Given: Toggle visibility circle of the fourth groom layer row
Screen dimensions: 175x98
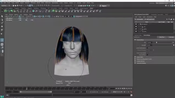Looking at the screenshot, I should (136, 31).
